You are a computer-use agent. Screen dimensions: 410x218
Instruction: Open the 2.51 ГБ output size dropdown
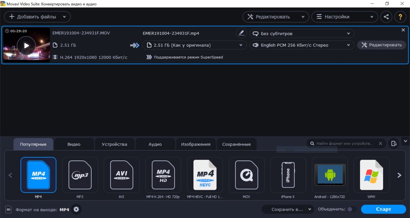(x=194, y=45)
